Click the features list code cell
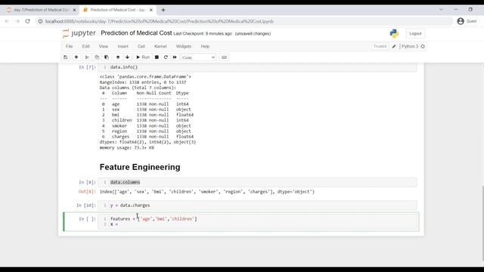The image size is (484, 272). pos(257,221)
